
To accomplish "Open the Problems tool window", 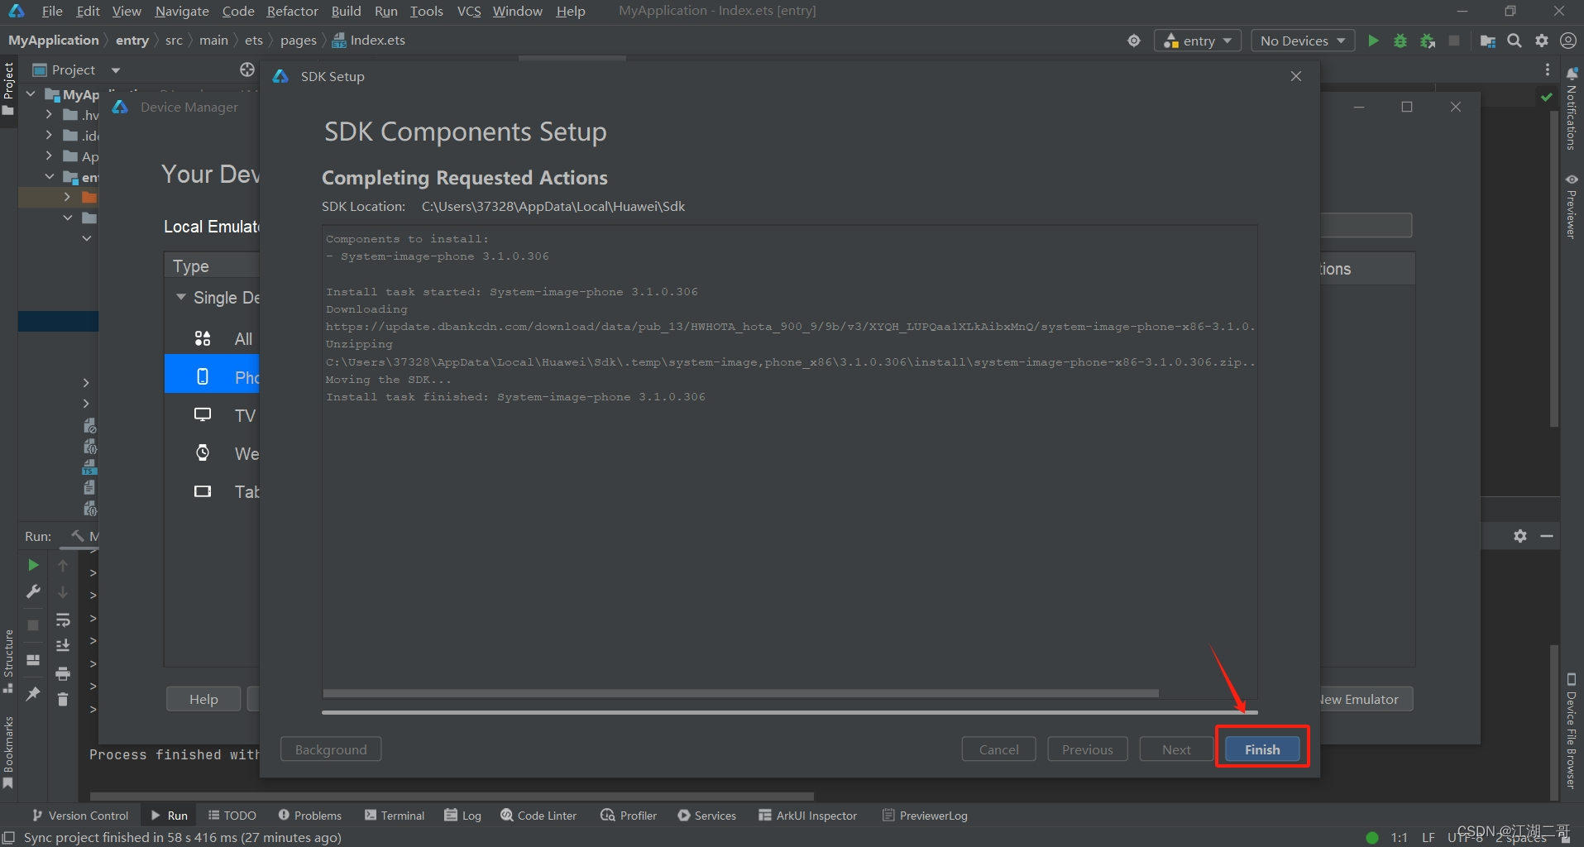I will tap(310, 816).
